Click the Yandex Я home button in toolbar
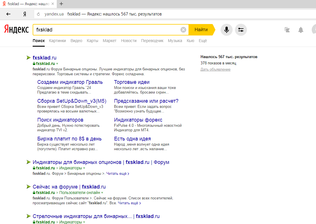Screen dimensions: 316x224 pyautogui.click(x=25, y=14)
